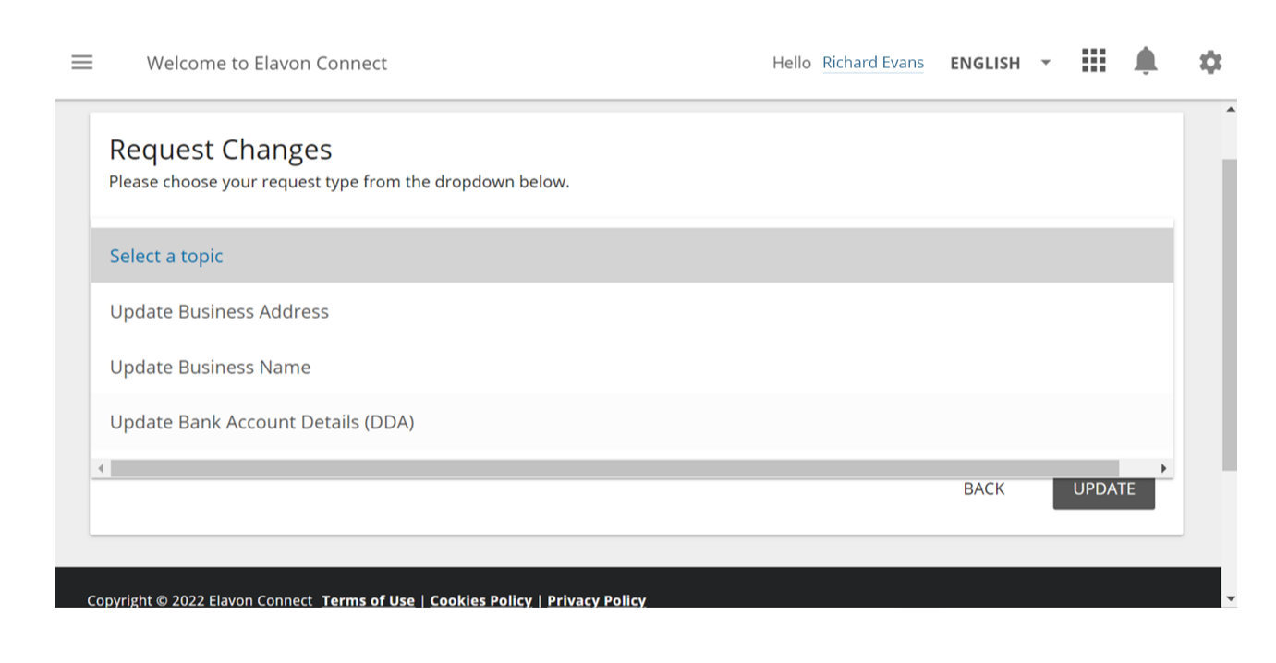The image size is (1276, 663).
Task: Click the page scroll-down arrow
Action: [x=1229, y=598]
